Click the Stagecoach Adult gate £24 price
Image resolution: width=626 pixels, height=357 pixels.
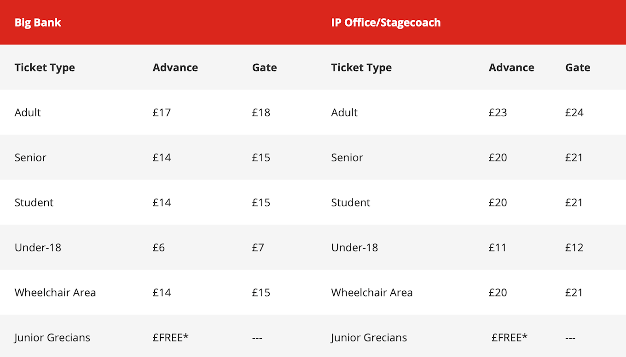click(x=574, y=113)
